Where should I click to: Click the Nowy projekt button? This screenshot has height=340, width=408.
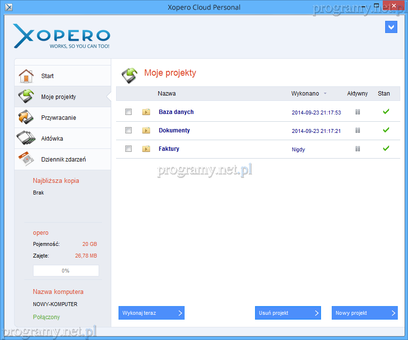click(x=364, y=313)
